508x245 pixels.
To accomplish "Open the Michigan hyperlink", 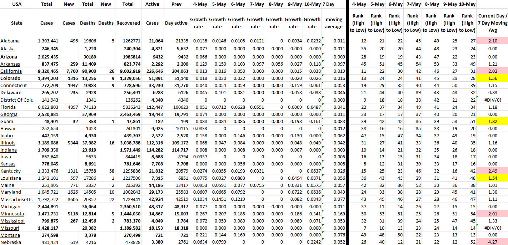I will [10, 207].
